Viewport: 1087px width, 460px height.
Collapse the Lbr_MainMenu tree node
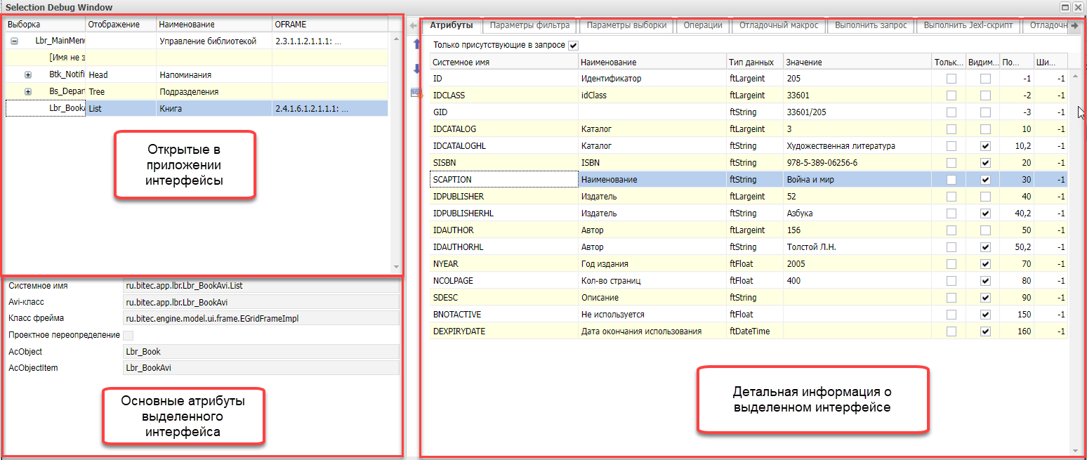tap(13, 41)
